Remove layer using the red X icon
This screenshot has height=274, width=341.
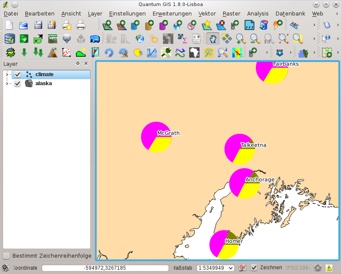221,25
